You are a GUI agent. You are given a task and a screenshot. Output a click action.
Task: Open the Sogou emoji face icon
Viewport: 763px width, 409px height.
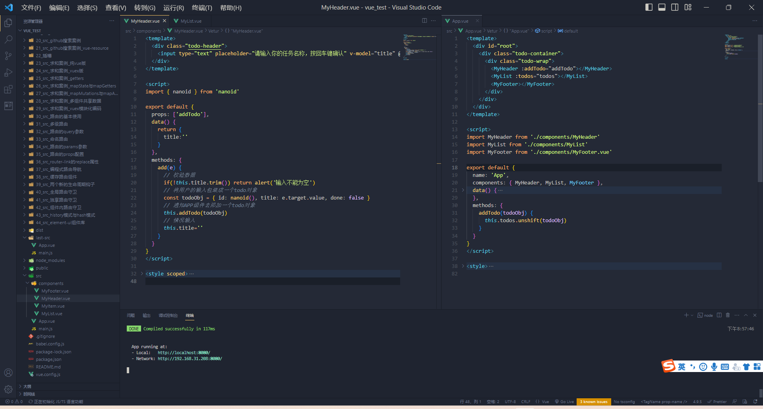703,366
